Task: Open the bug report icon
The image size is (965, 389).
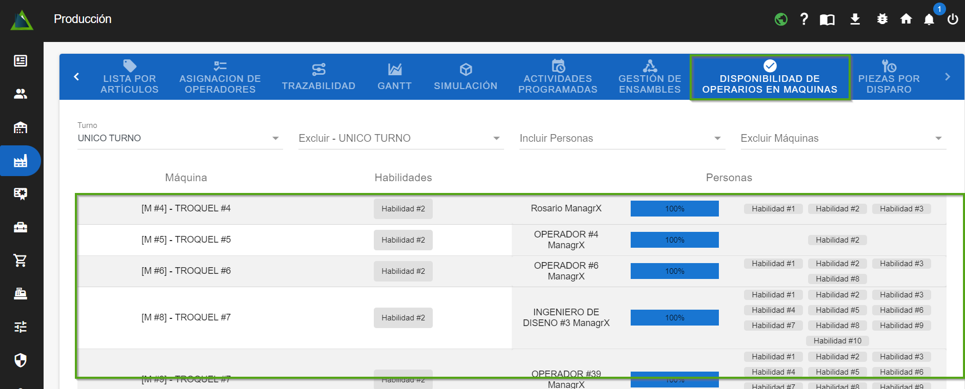Action: (882, 19)
